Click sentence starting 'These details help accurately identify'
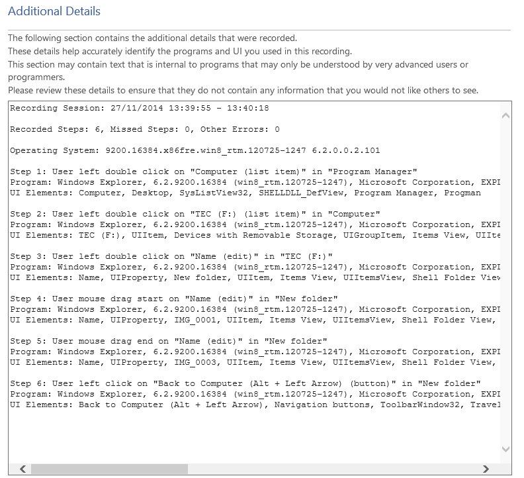The image size is (524, 478). coord(180,51)
